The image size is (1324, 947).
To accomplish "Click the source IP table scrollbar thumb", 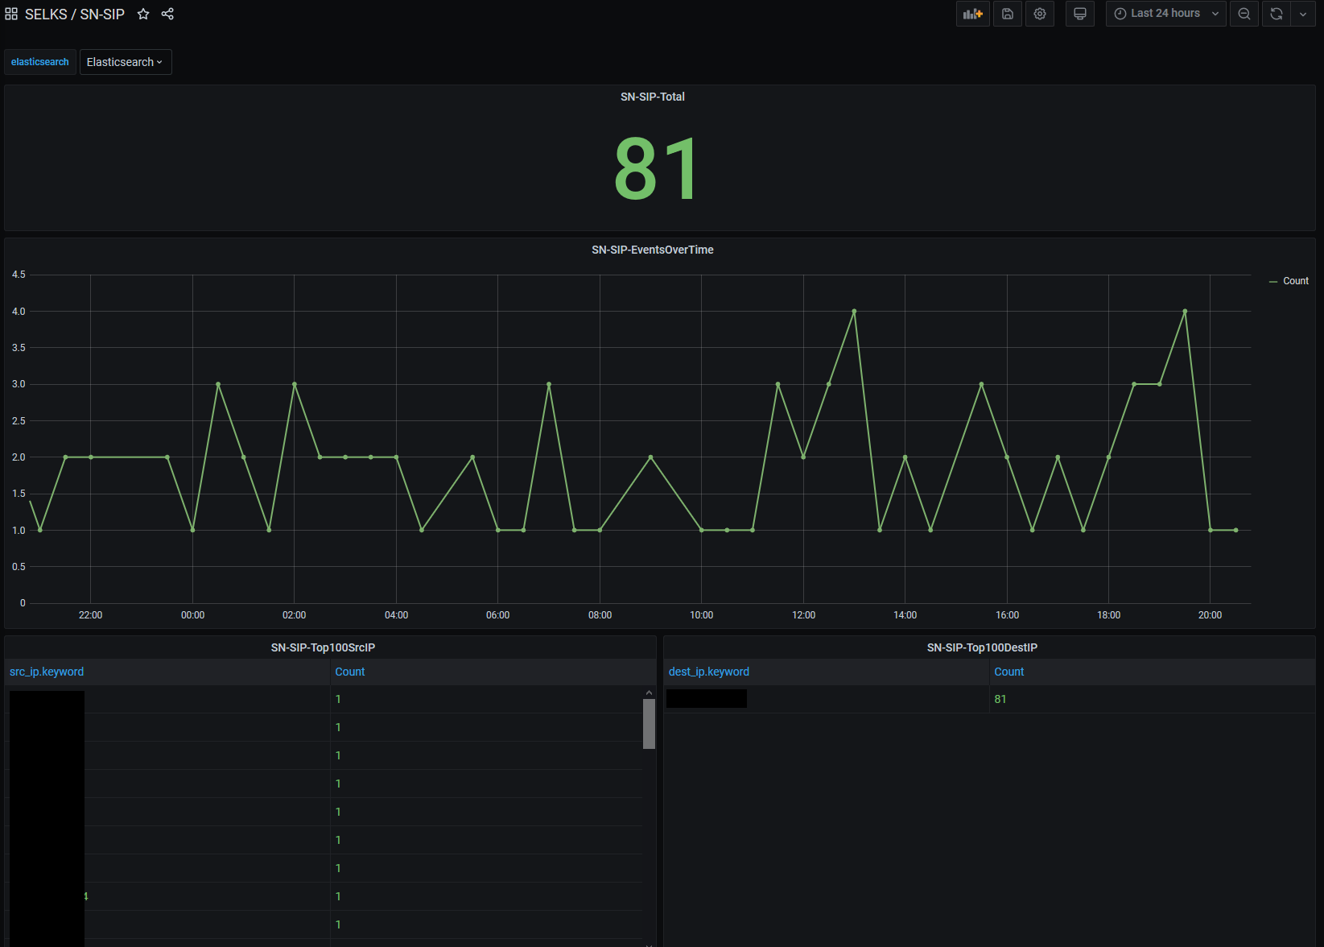I will tap(649, 724).
